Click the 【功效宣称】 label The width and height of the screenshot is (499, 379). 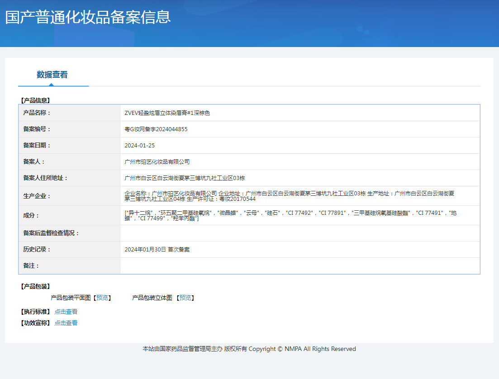35,323
